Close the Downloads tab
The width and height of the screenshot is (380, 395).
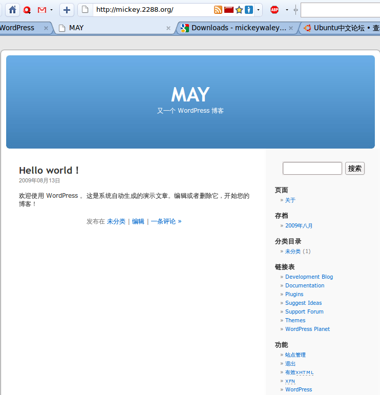click(x=291, y=28)
